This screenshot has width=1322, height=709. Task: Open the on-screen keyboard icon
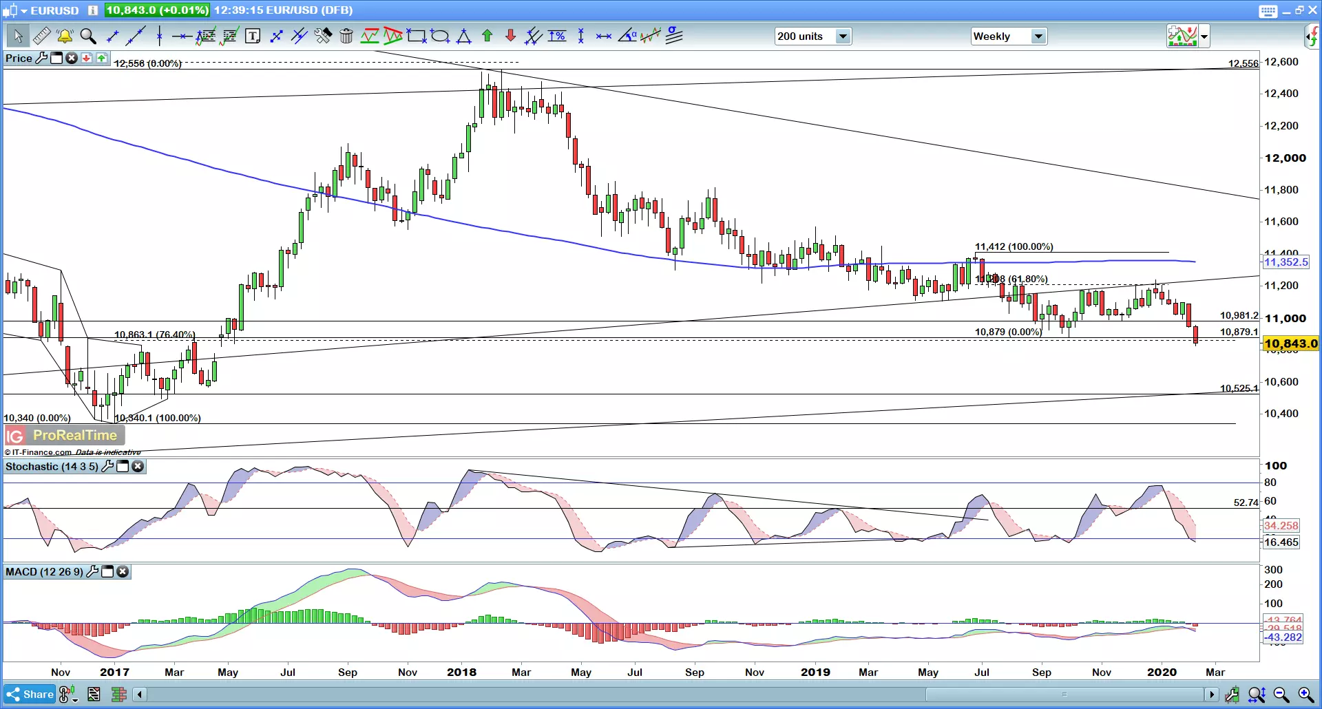(x=1268, y=10)
